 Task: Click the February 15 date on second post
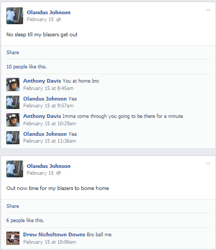40,173
